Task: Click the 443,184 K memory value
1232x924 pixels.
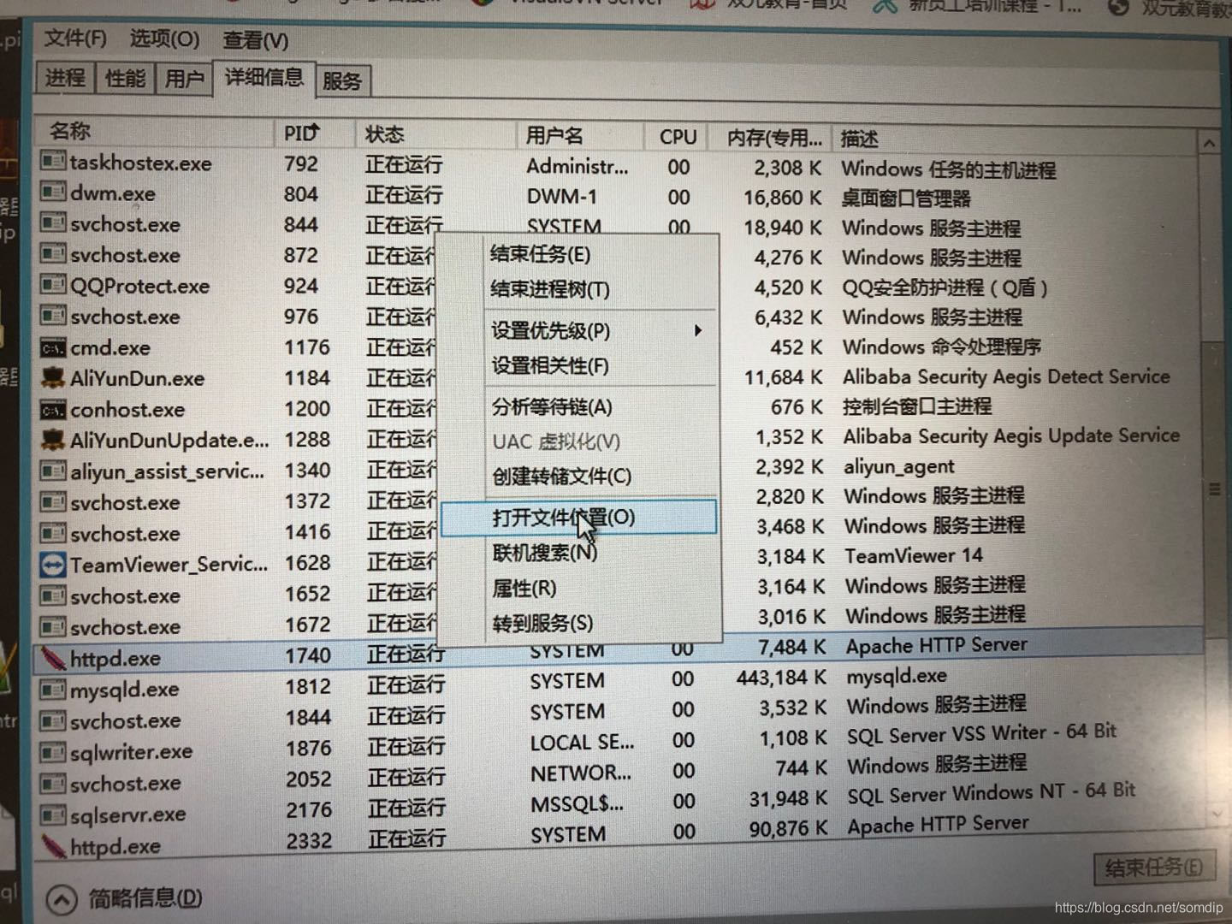Action: [782, 678]
